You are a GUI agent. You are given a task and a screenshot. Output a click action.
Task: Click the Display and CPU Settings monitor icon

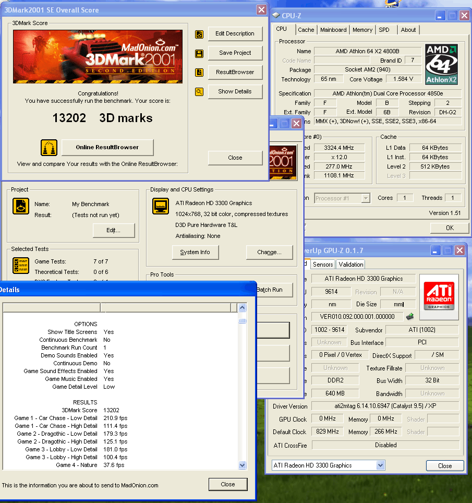tap(161, 206)
